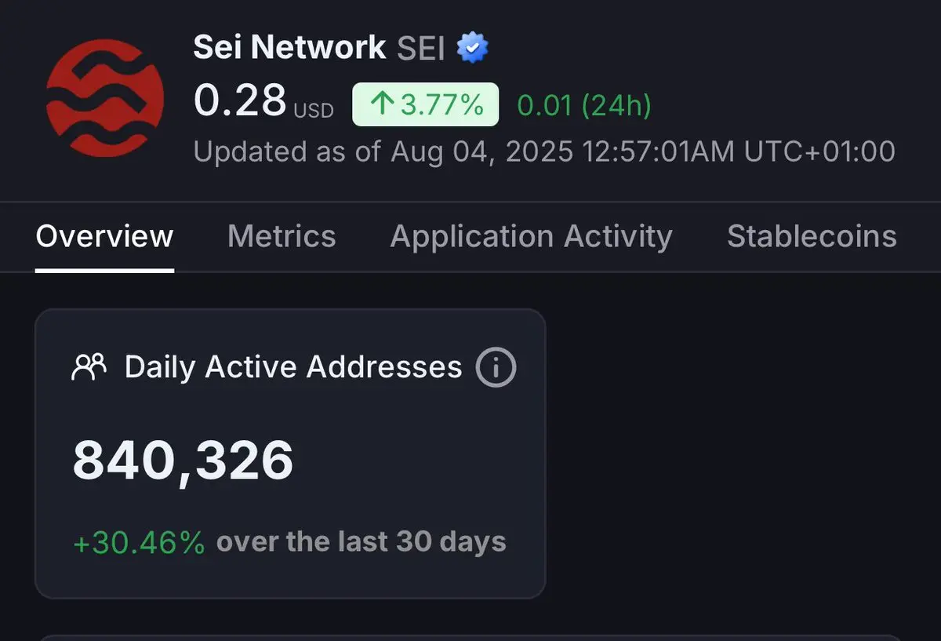Click the USD currency label

pos(314,111)
